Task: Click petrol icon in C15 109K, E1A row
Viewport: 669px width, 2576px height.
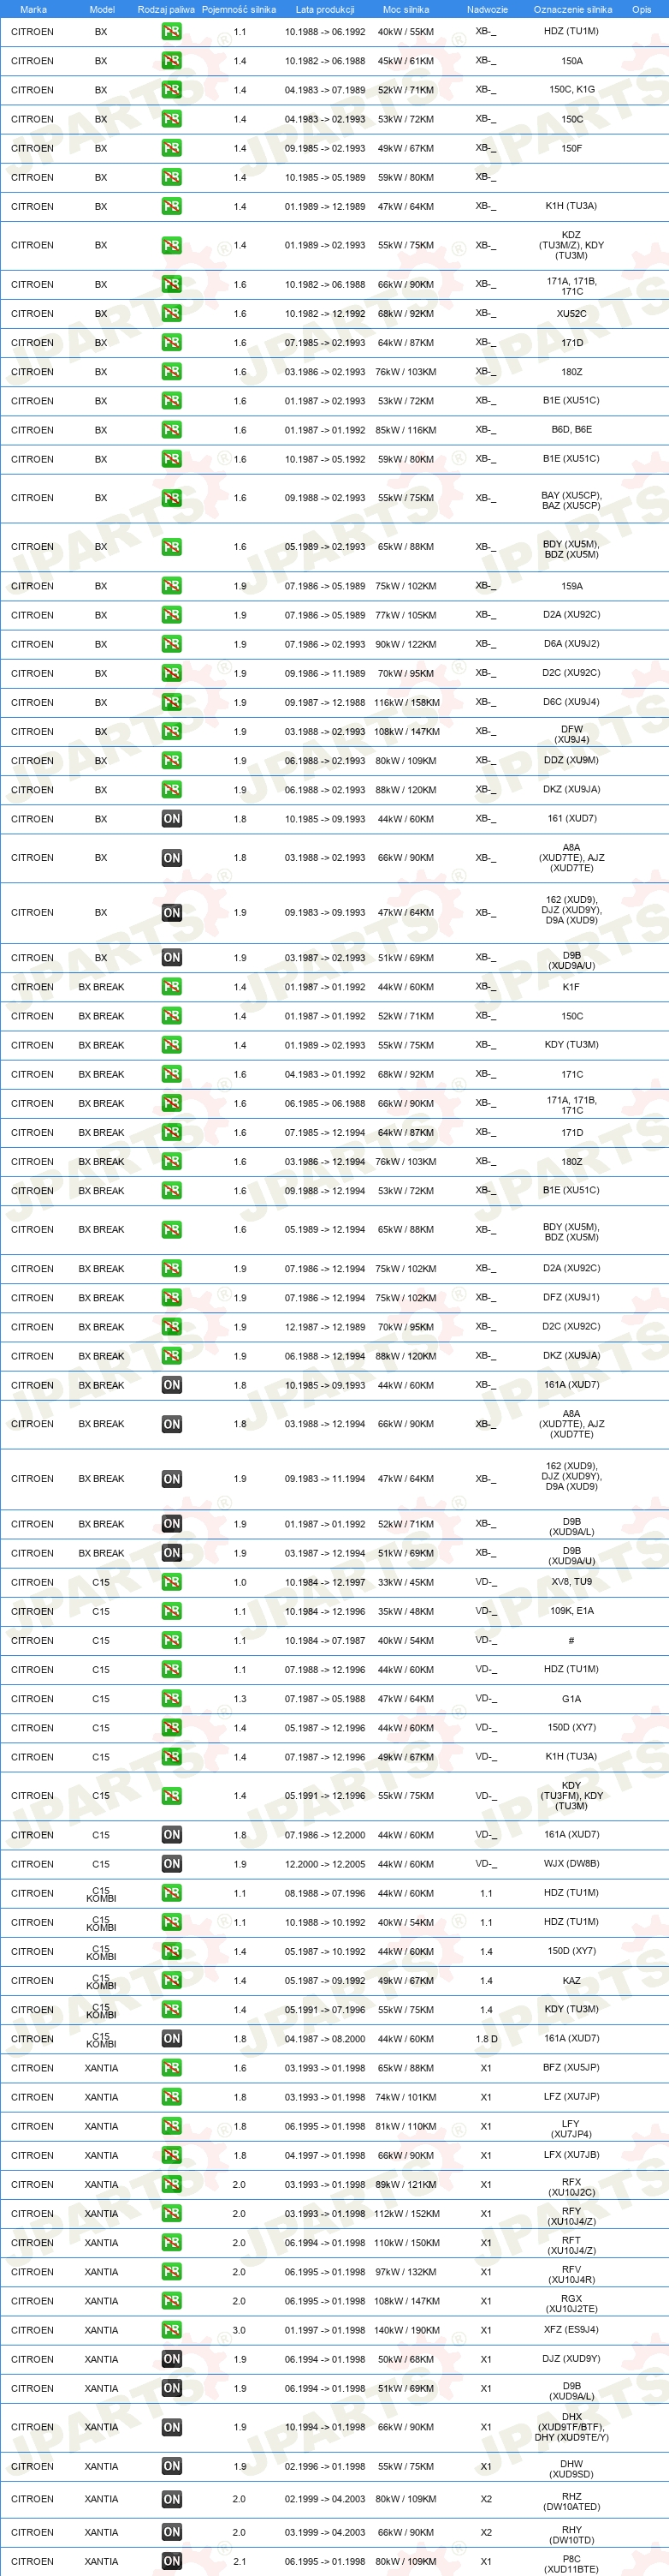Action: point(172,1611)
